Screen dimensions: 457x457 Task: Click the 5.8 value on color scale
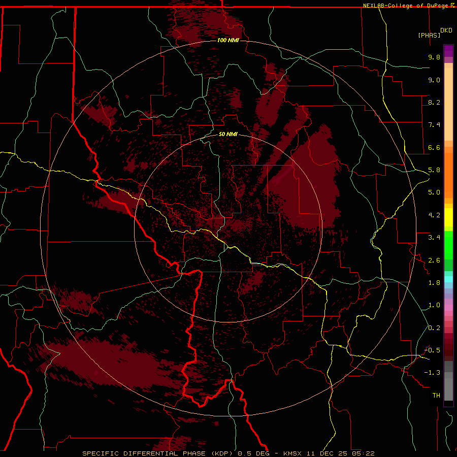pyautogui.click(x=434, y=170)
